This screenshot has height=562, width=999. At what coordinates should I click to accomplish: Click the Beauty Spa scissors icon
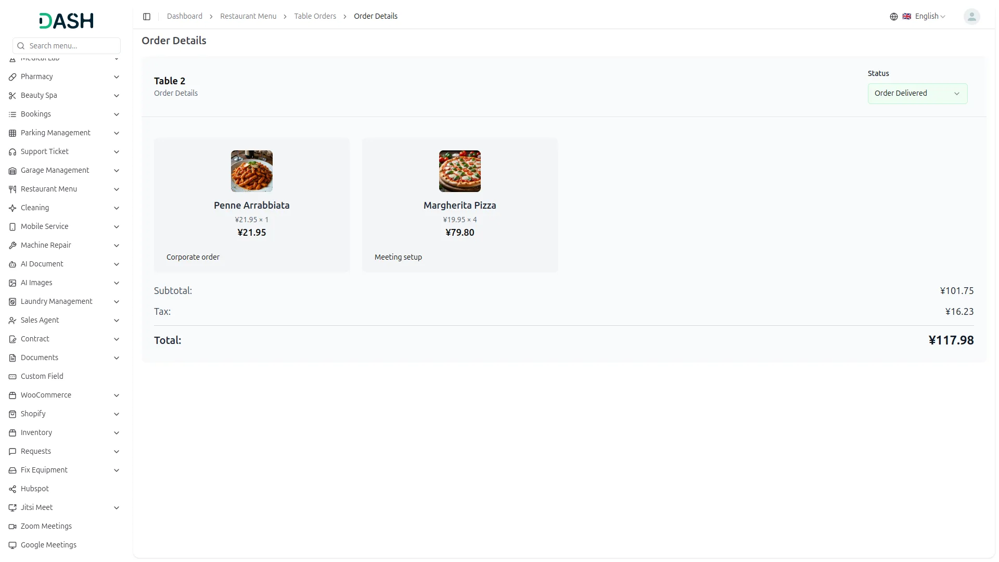pyautogui.click(x=12, y=96)
